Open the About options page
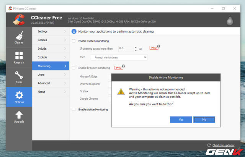Screen dimensions: 245x157 click(x=51, y=92)
